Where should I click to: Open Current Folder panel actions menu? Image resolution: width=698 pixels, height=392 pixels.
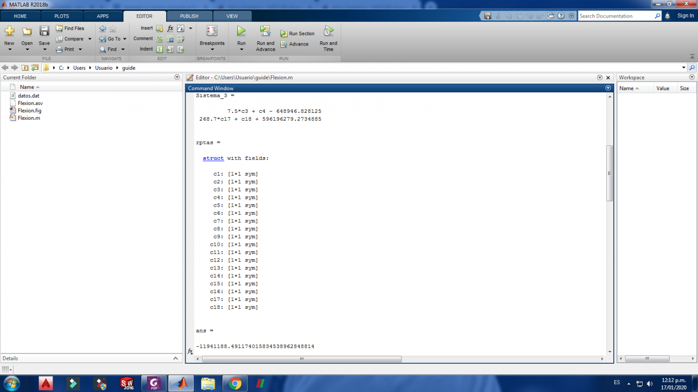pos(177,77)
